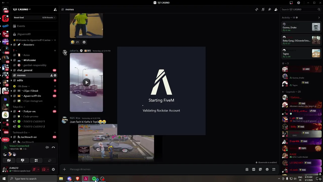Undeafen the headphones button

(44, 169)
